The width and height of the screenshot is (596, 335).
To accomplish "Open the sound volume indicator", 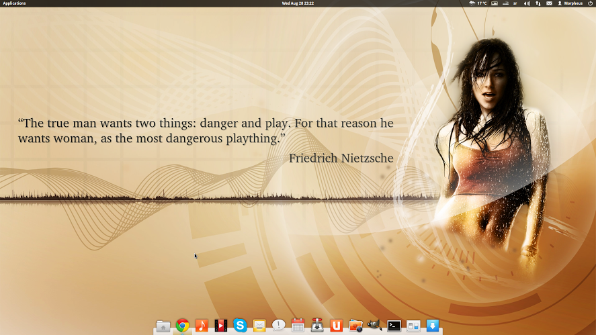I will click(527, 3).
